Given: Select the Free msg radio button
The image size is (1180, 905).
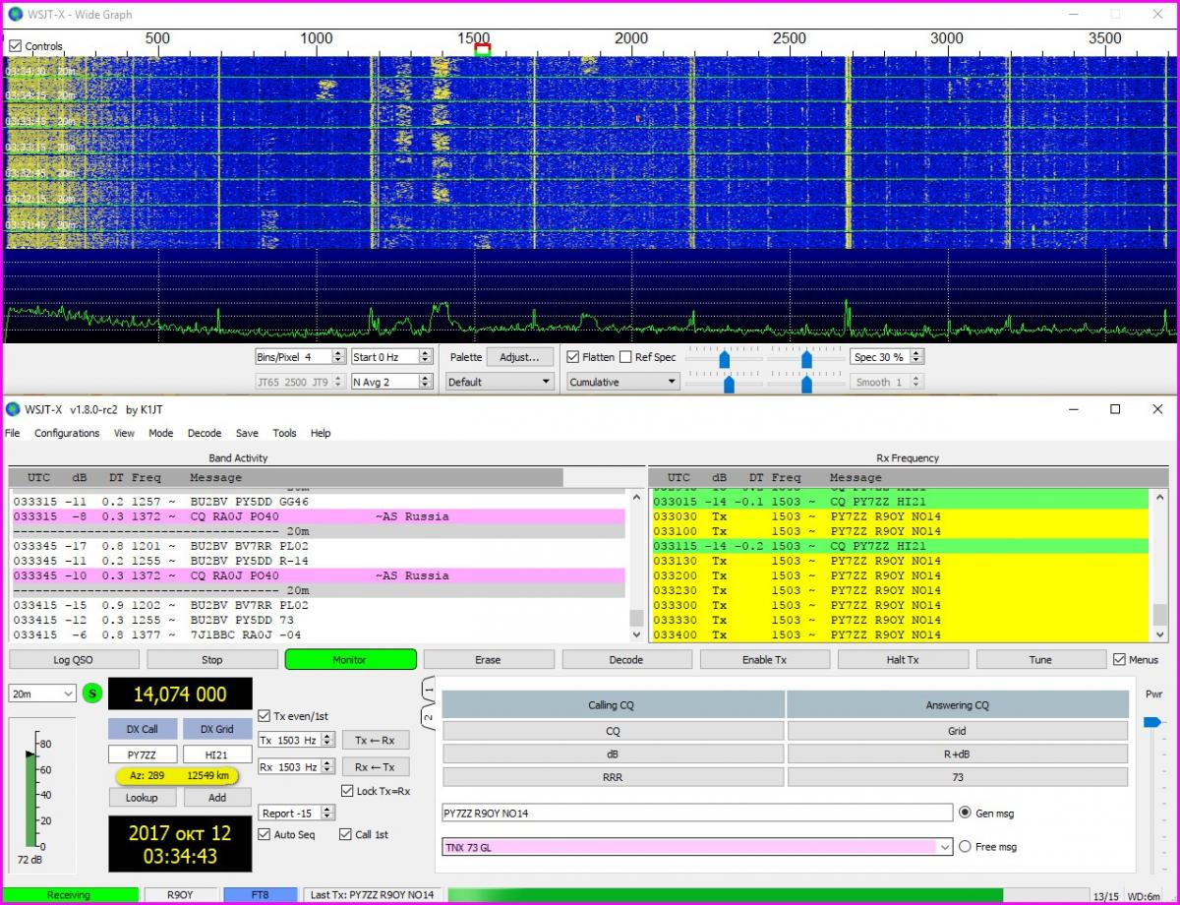Looking at the screenshot, I should [x=965, y=846].
